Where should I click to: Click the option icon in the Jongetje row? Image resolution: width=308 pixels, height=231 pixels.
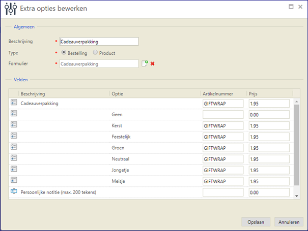[x=14, y=169]
